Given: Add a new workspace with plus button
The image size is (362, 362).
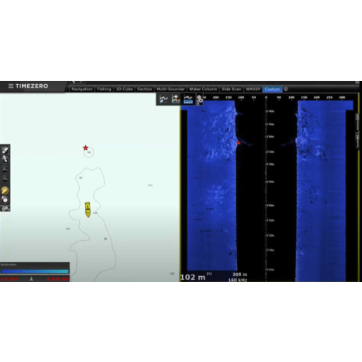Looking at the screenshot, I should click(286, 89).
